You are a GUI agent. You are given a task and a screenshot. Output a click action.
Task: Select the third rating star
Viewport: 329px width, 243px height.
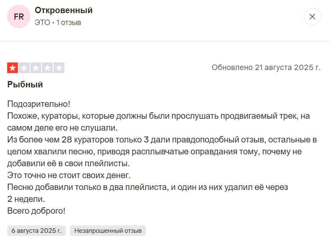(36, 68)
